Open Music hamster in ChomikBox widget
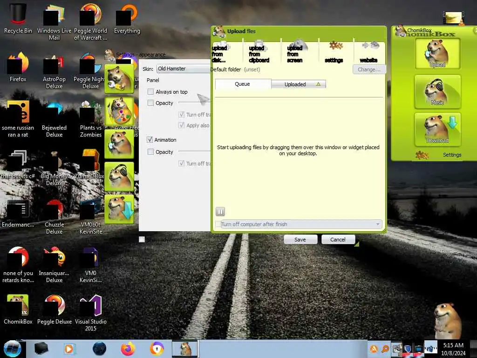 point(437,92)
